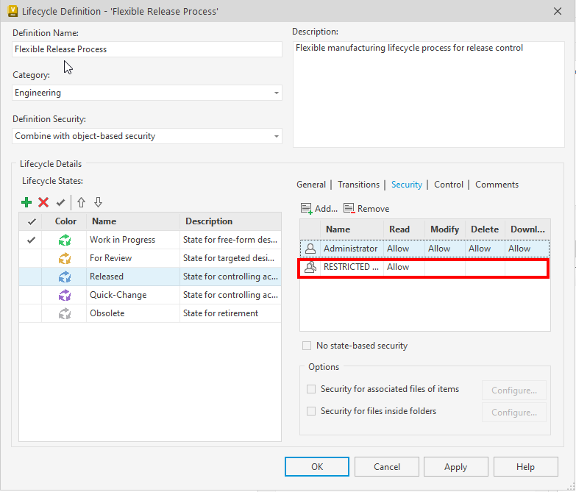Click 'State for targeted desi...' description cell
Image resolution: width=576 pixels, height=492 pixels.
(x=231, y=258)
